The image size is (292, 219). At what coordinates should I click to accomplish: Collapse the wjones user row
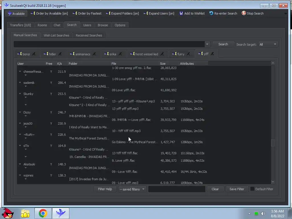click(x=20, y=175)
